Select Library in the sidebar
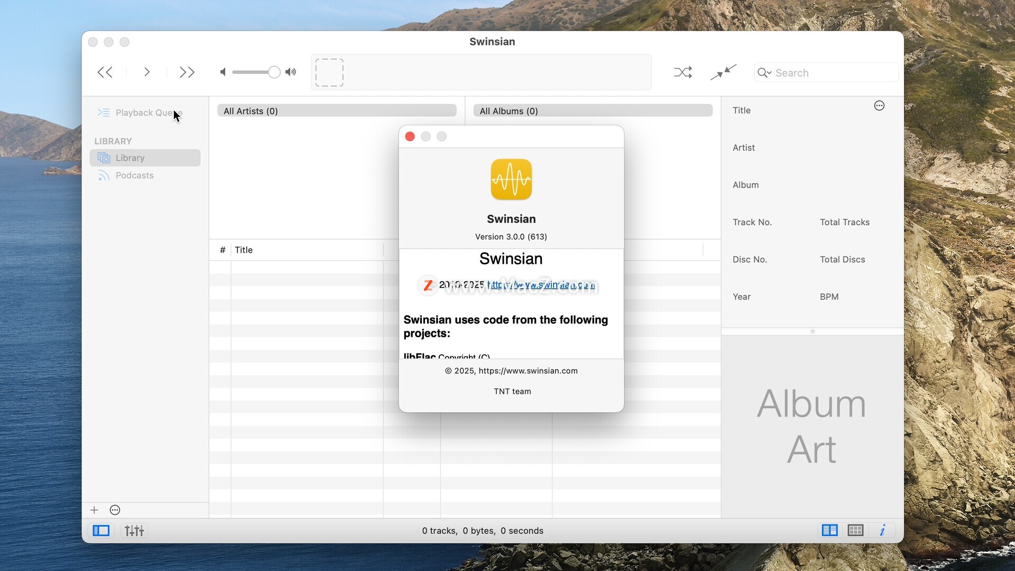The height and width of the screenshot is (571, 1015). tap(145, 158)
